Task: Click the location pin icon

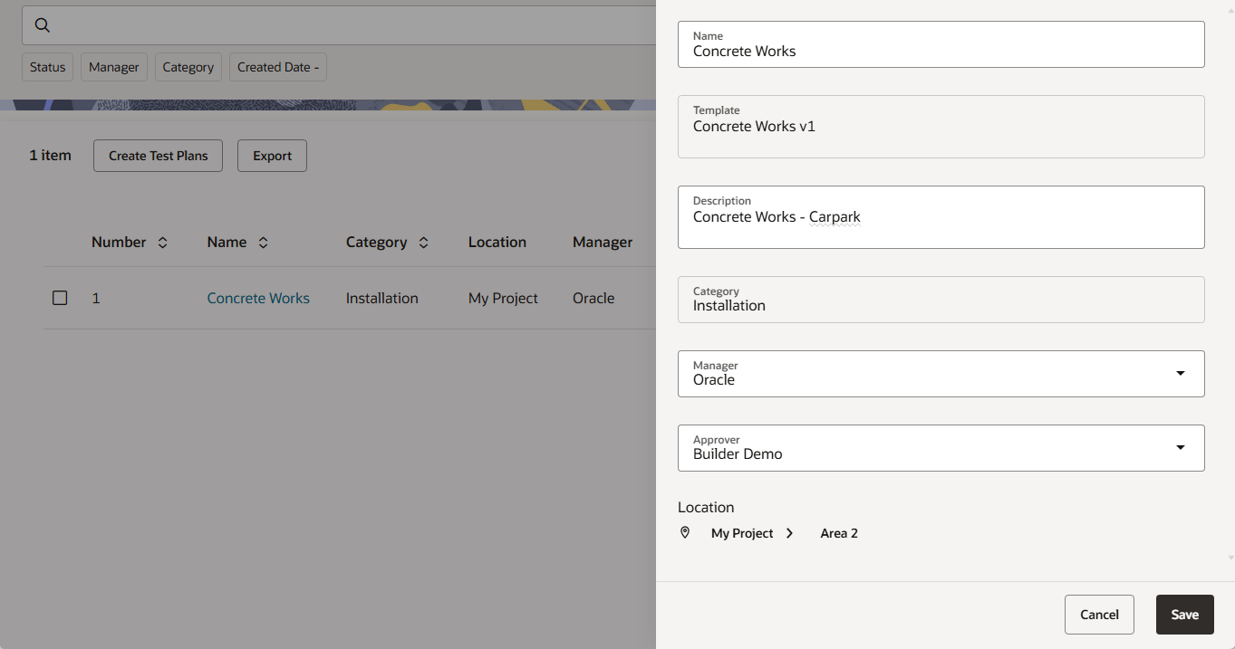Action: (685, 533)
